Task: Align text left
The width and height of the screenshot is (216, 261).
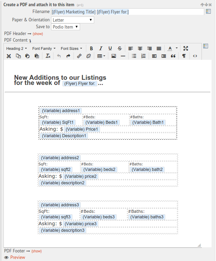Action: 131,48
